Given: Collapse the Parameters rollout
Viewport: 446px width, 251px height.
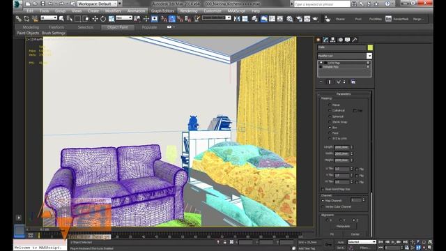Looking at the screenshot, I should [x=344, y=93].
